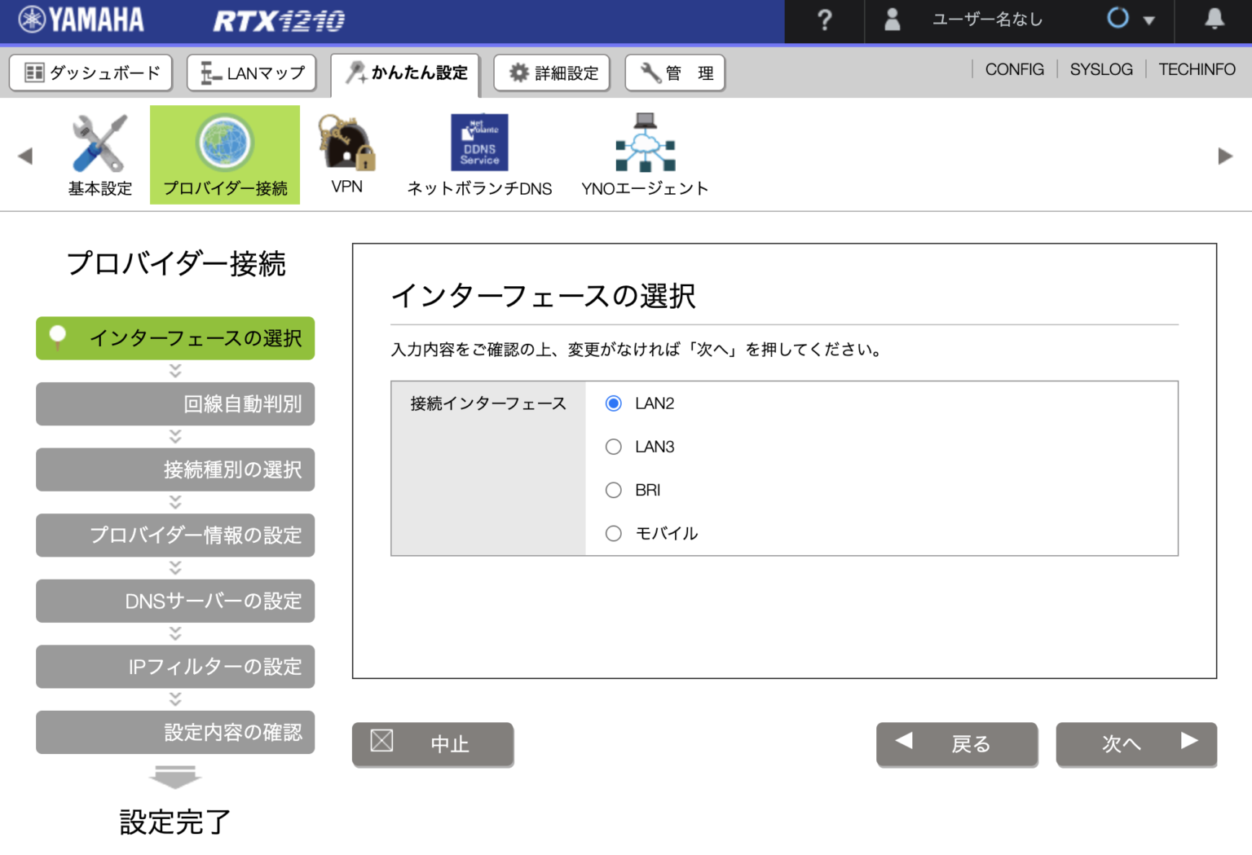Click the 戻る back button
Viewport: 1252px width, 855px height.
tap(957, 744)
